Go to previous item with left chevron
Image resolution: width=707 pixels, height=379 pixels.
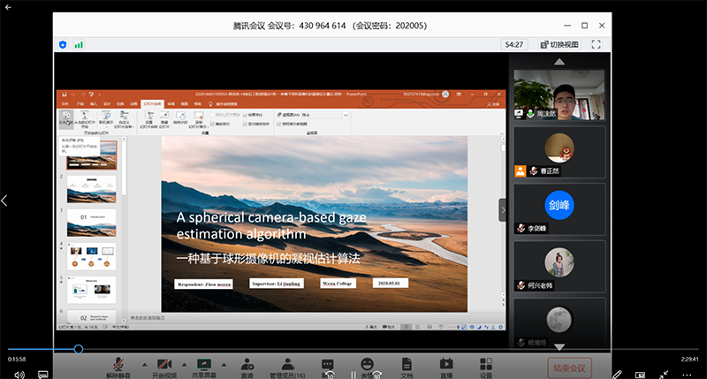pyautogui.click(x=5, y=201)
